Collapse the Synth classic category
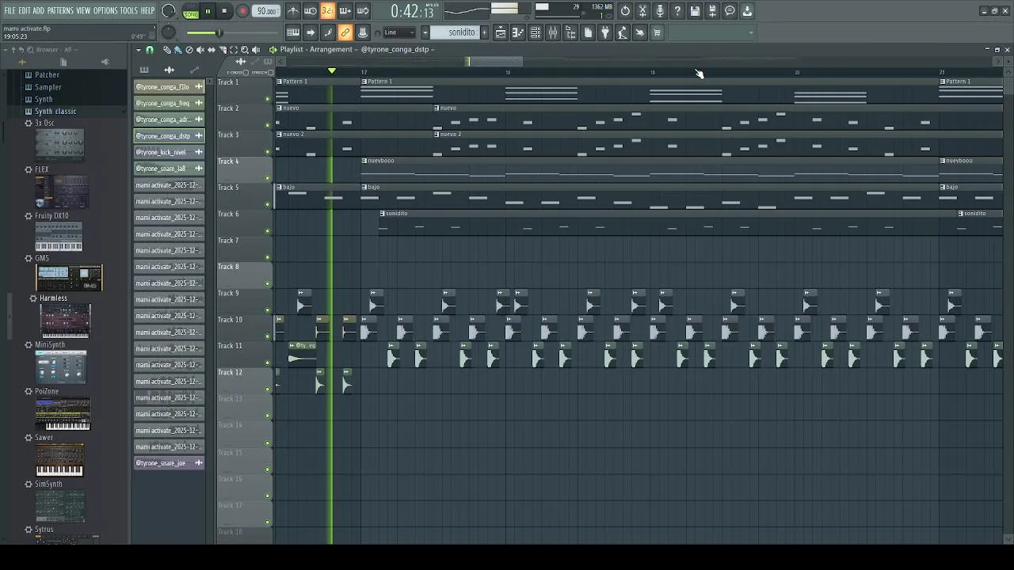Viewport: 1014px width, 570px height. pos(55,112)
